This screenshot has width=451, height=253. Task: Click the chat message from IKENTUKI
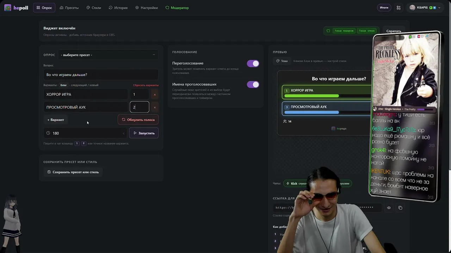tap(402, 181)
